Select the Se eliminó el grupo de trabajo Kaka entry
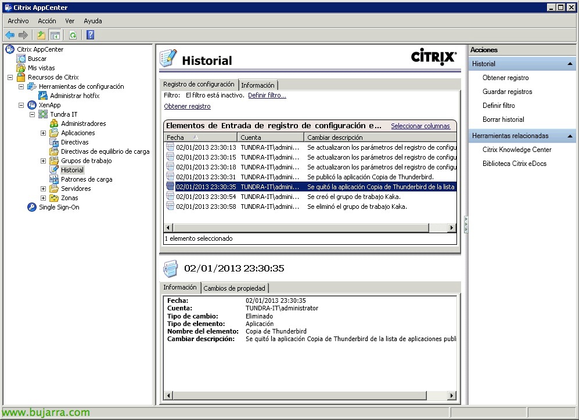The height and width of the screenshot is (420, 579). click(x=311, y=207)
